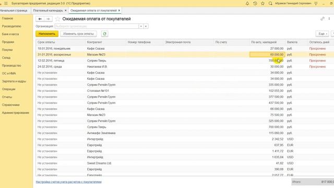Click the Напомнить button
Screen dimensions: 334x188
pyautogui.click(x=47, y=34)
